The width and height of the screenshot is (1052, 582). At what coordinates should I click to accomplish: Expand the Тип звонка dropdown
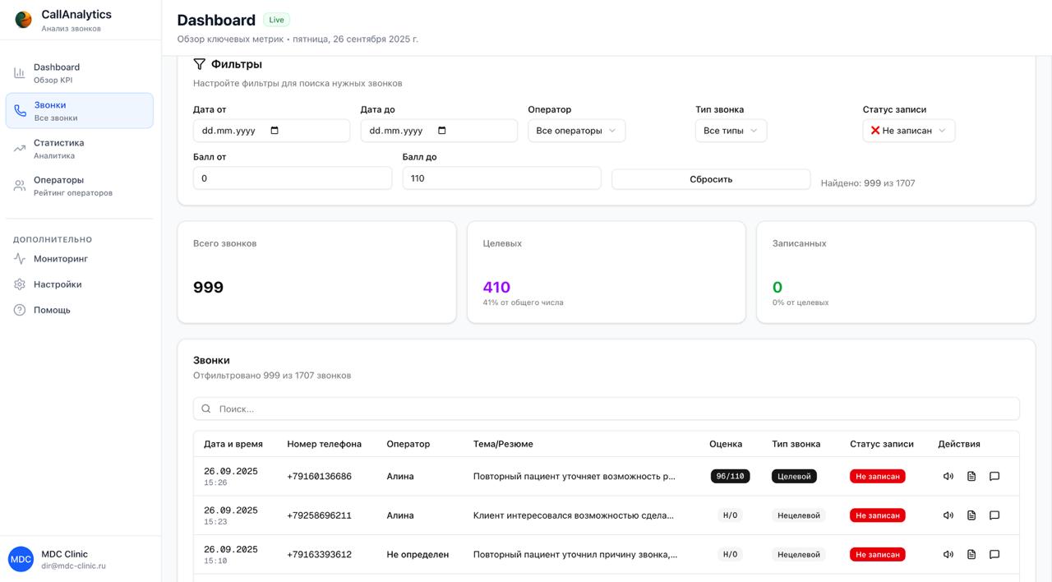[x=731, y=131]
